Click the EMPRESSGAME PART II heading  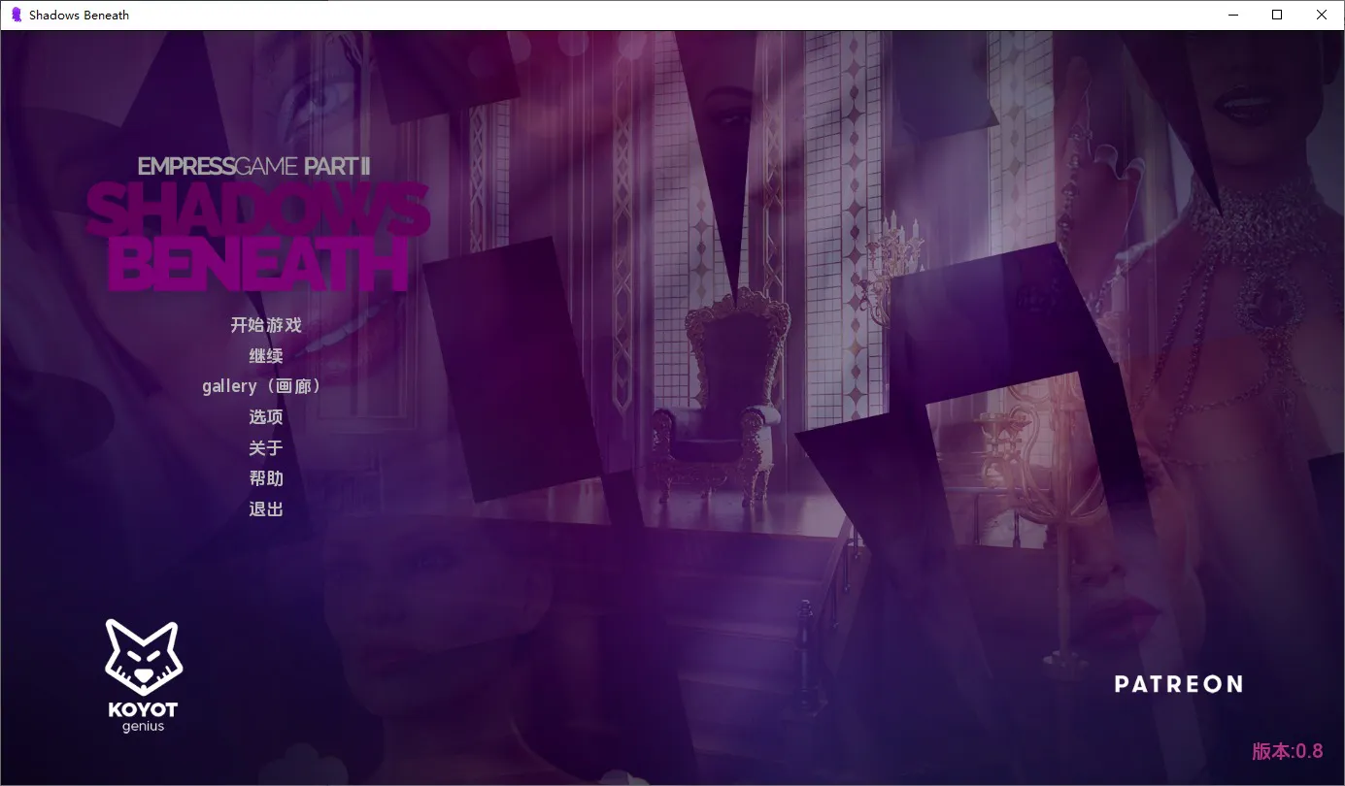pos(253,166)
